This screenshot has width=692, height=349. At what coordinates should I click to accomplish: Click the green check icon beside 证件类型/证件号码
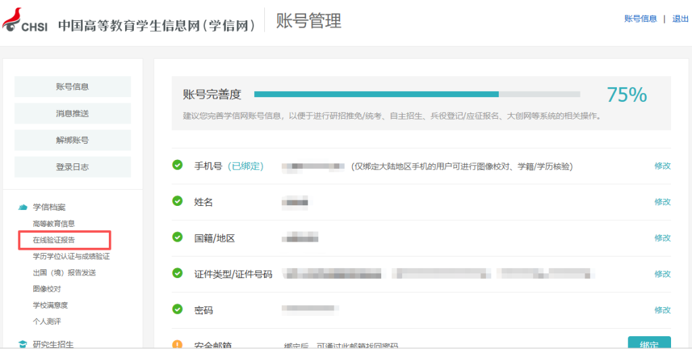[178, 273]
